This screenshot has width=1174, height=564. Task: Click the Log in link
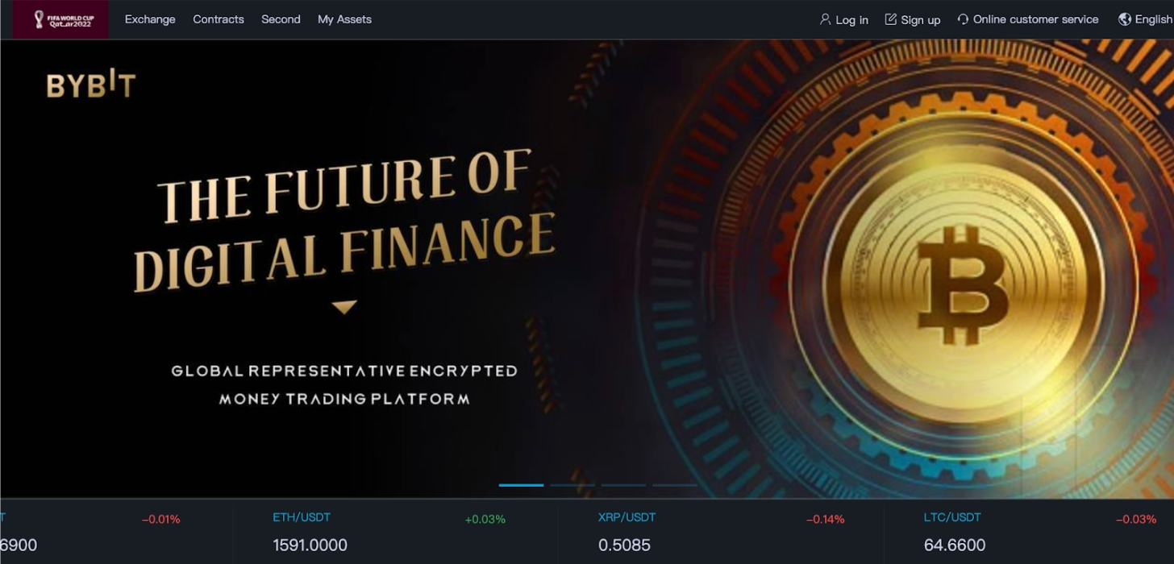pyautogui.click(x=851, y=20)
